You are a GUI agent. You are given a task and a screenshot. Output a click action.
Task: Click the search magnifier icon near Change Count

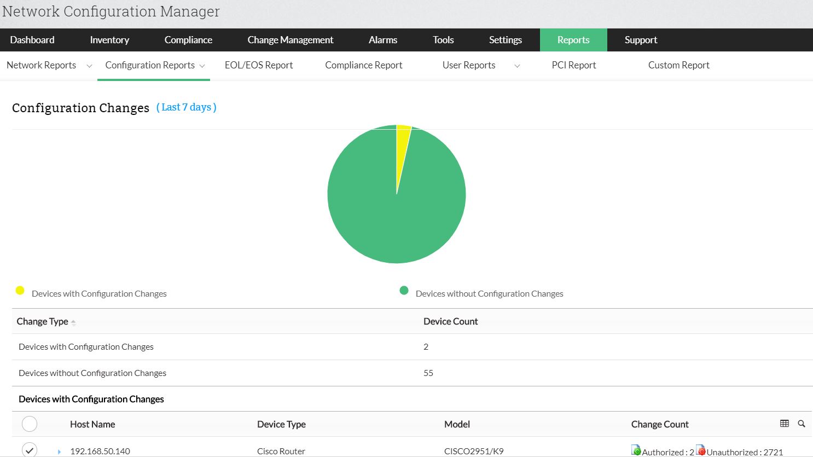coord(801,424)
